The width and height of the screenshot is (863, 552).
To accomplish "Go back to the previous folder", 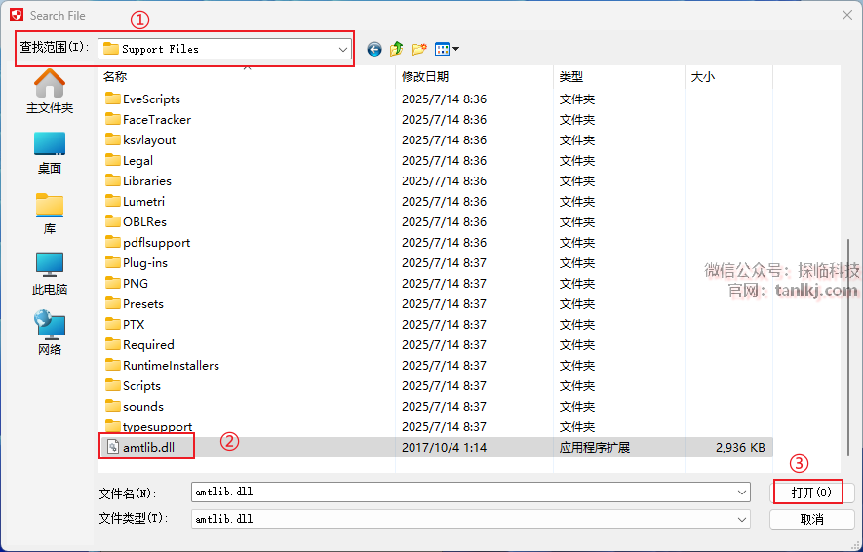I will 374,49.
